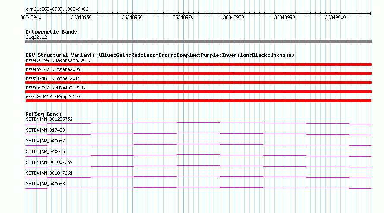Open transcript SETD4|NR_040088 label
Image resolution: width=384 pixels, height=213 pixels.
pos(45,184)
